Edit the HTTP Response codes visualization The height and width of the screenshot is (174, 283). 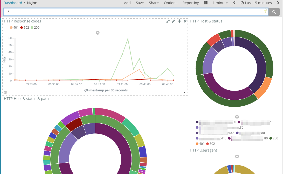coord(174,21)
